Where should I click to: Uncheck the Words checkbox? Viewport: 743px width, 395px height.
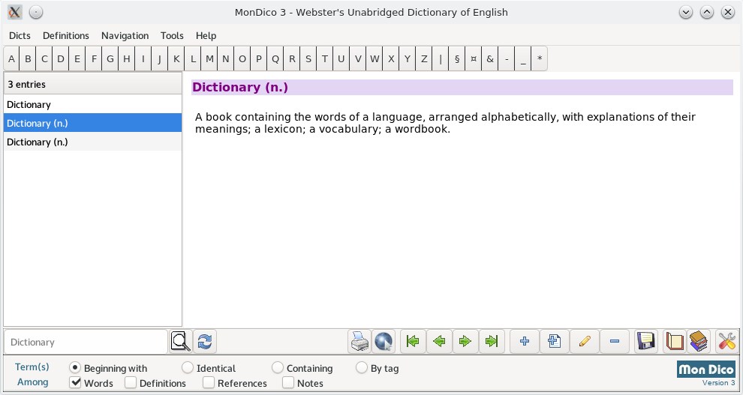(75, 383)
